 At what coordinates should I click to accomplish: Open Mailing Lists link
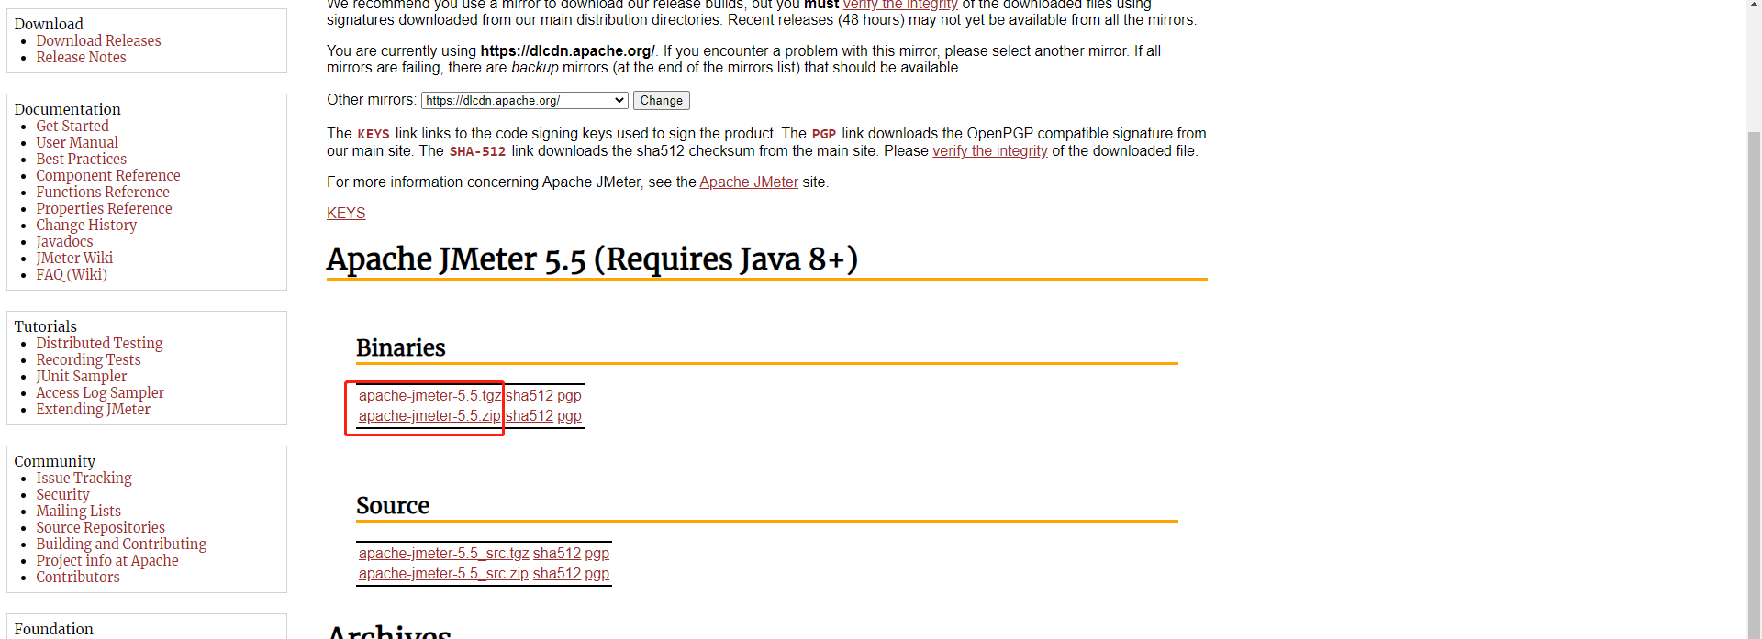(78, 511)
